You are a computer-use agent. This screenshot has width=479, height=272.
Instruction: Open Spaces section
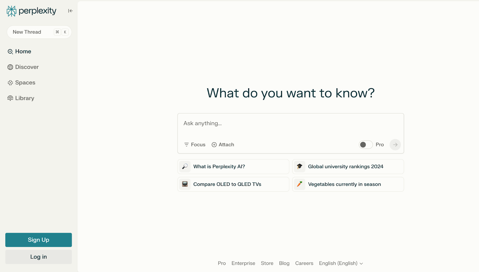coord(22,83)
